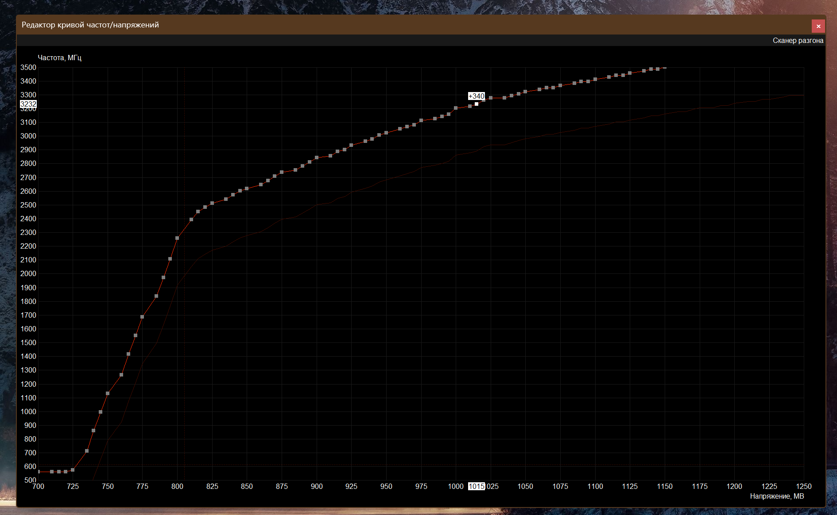Select the curve point at 825 mV
Viewport: 837px width, 515px height.
(212, 203)
